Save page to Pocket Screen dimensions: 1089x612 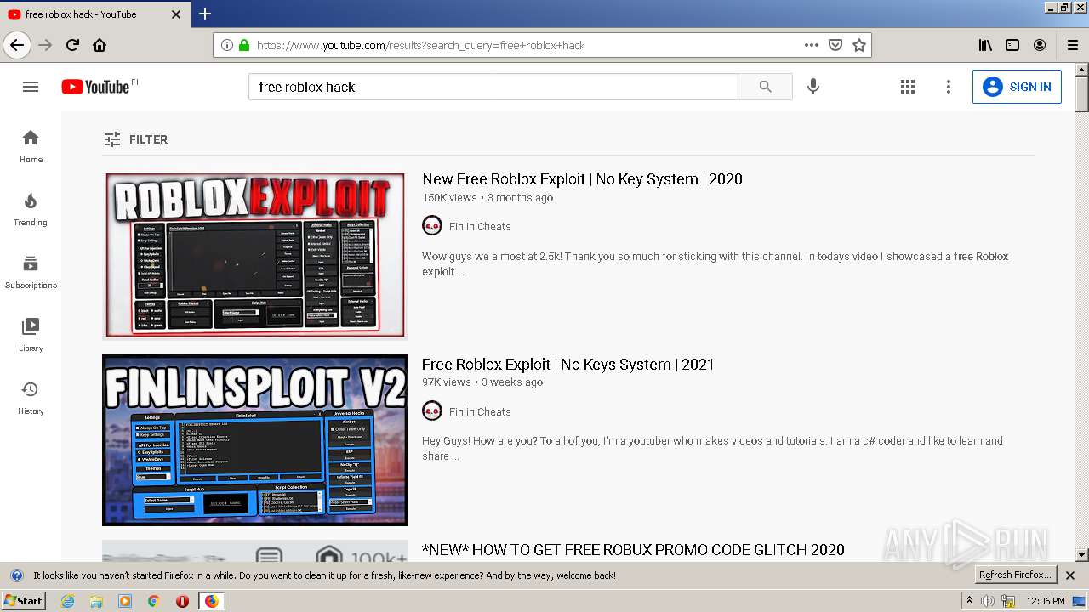point(835,45)
